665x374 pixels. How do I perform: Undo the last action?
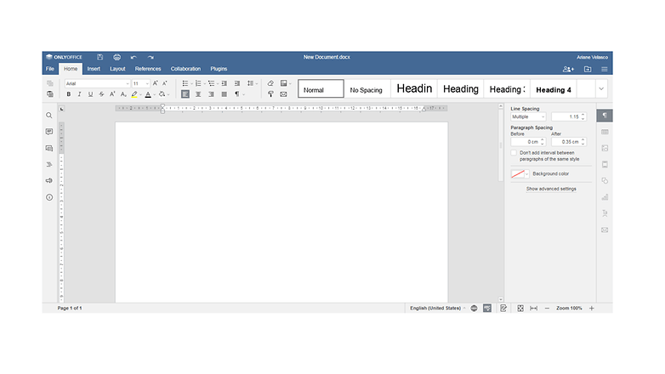pyautogui.click(x=134, y=57)
